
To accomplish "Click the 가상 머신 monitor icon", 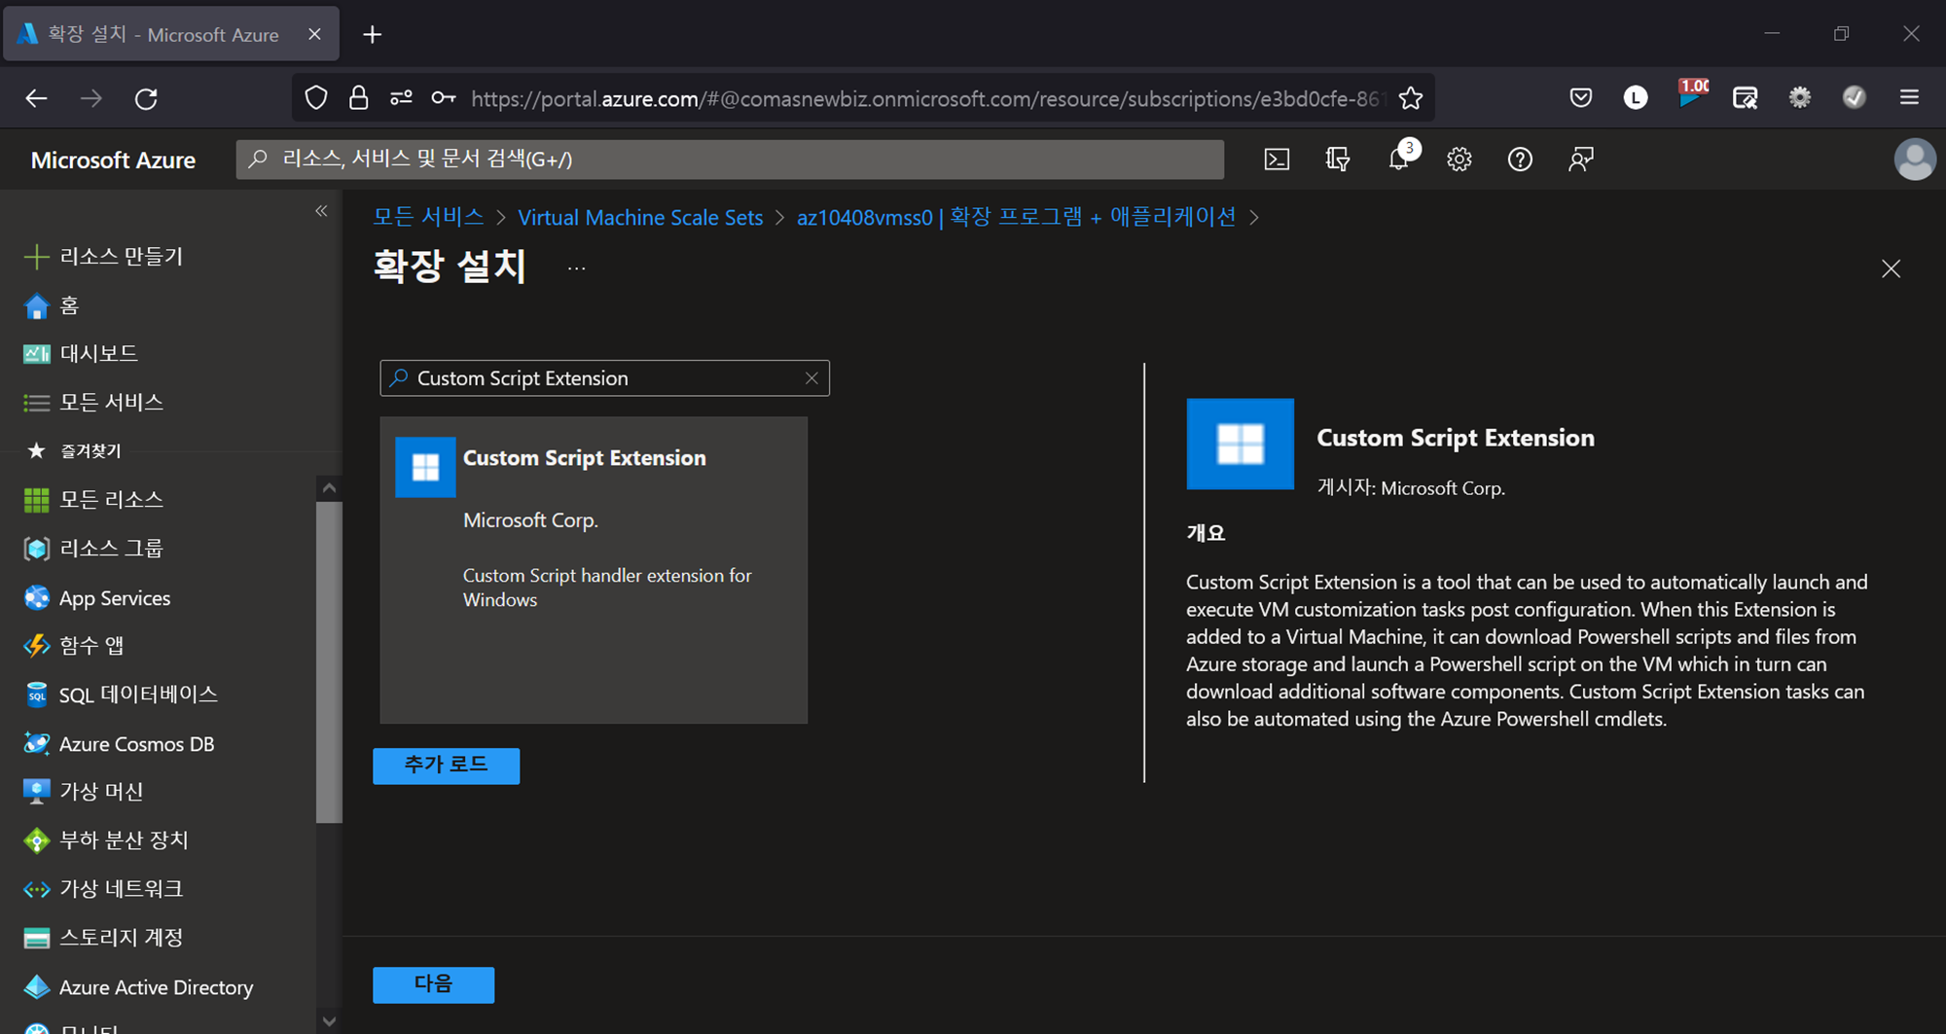I will (37, 792).
